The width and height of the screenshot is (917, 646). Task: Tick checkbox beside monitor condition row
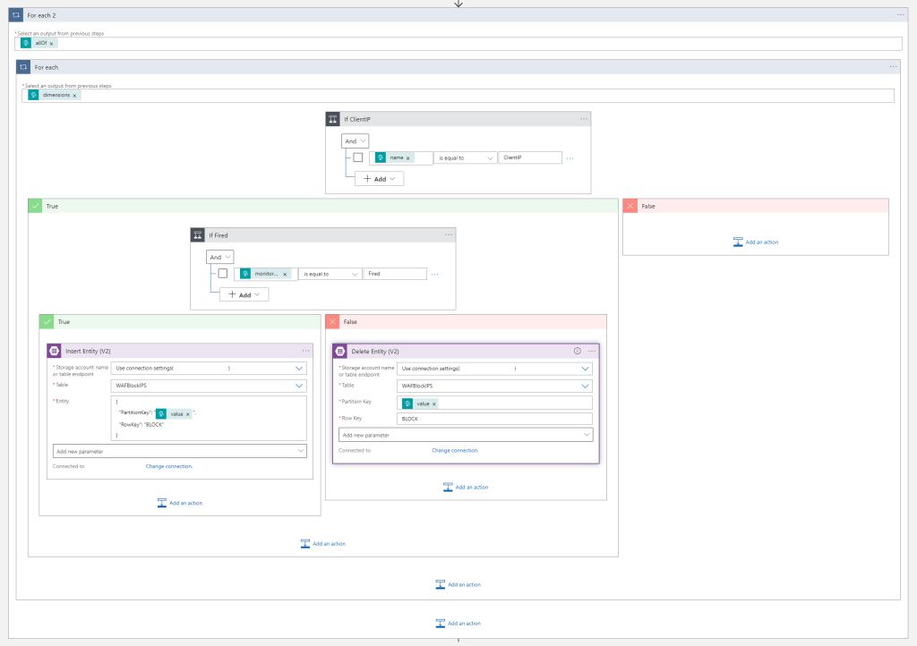223,274
